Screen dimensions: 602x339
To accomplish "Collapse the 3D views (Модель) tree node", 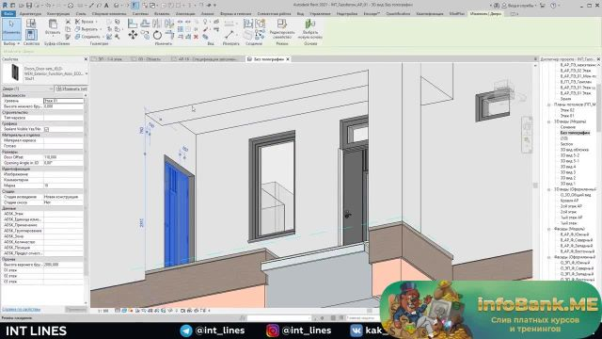I will point(549,121).
